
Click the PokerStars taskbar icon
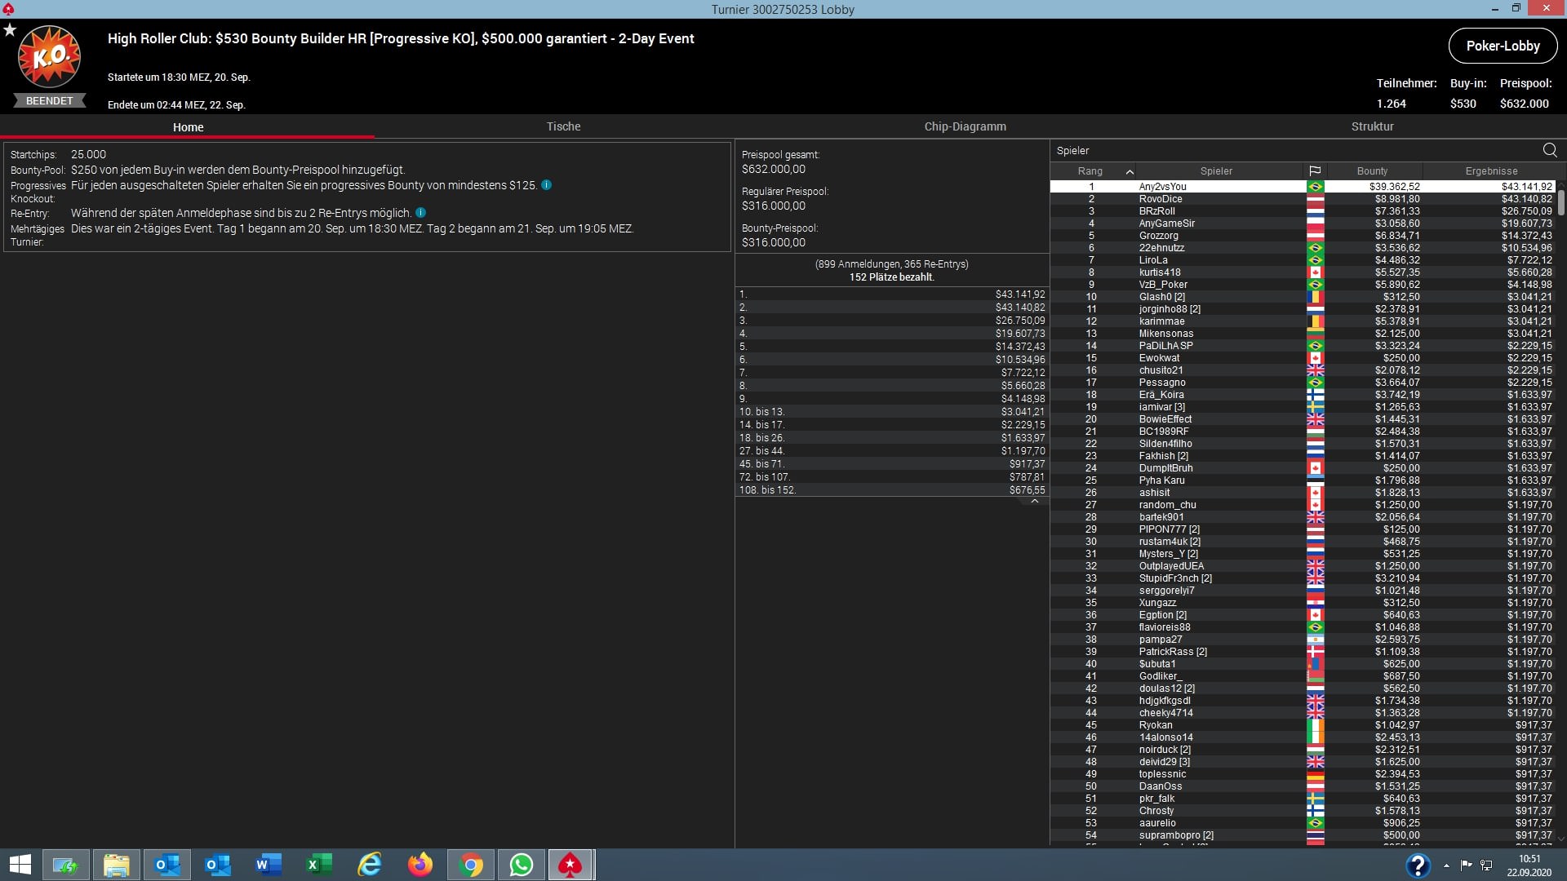570,865
